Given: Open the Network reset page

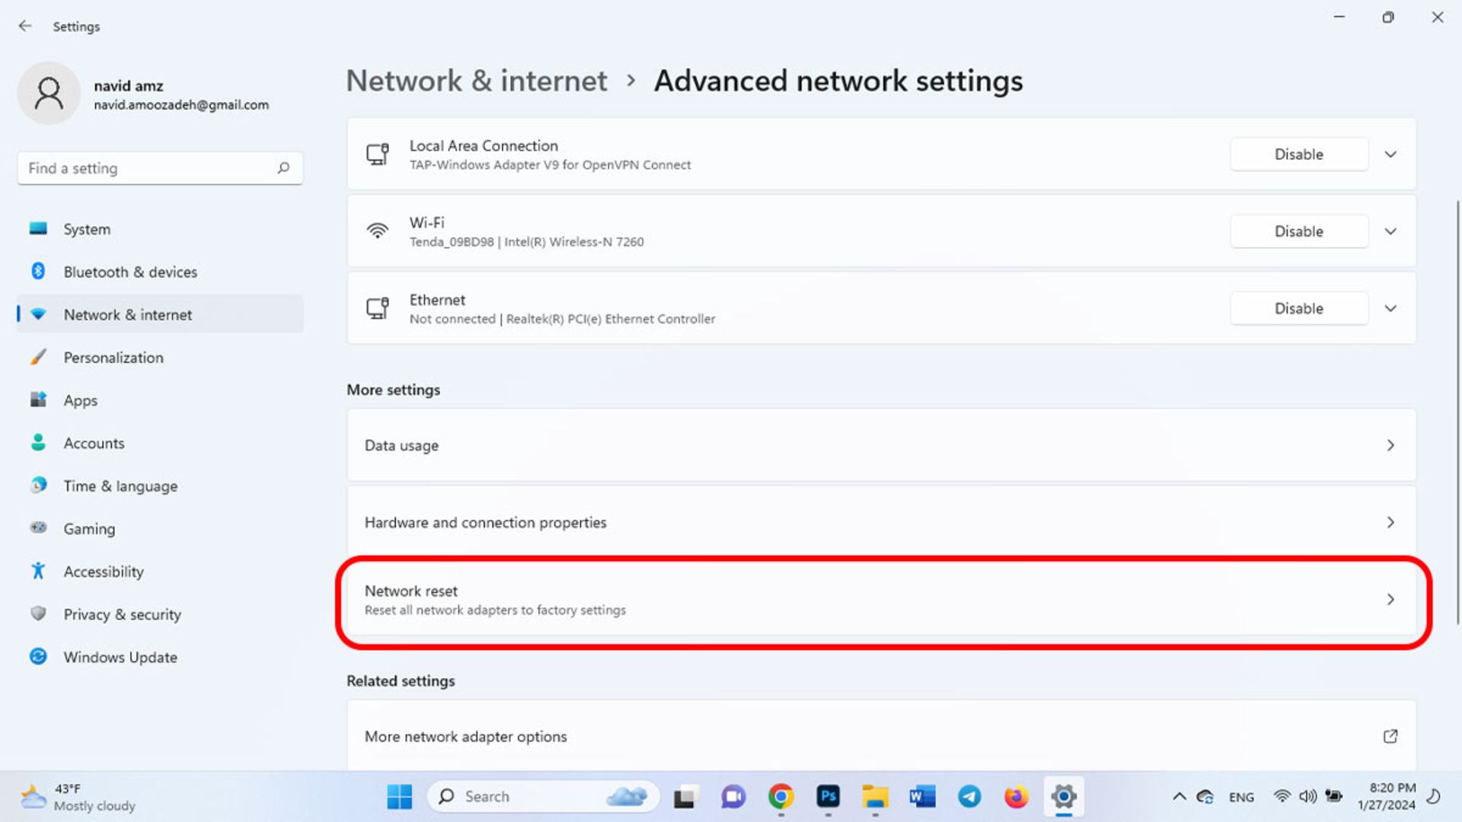Looking at the screenshot, I should coord(882,599).
